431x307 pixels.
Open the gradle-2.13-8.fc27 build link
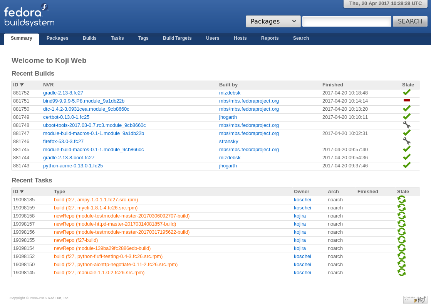[63, 93]
